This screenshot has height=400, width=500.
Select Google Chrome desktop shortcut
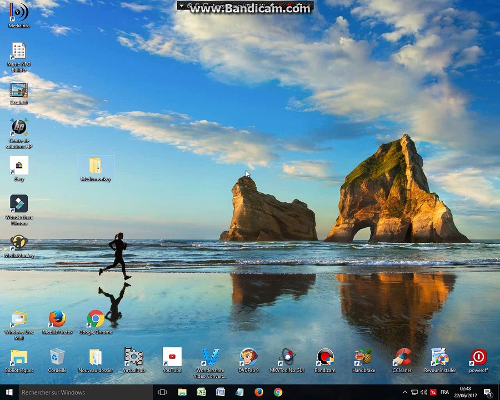pos(96,322)
